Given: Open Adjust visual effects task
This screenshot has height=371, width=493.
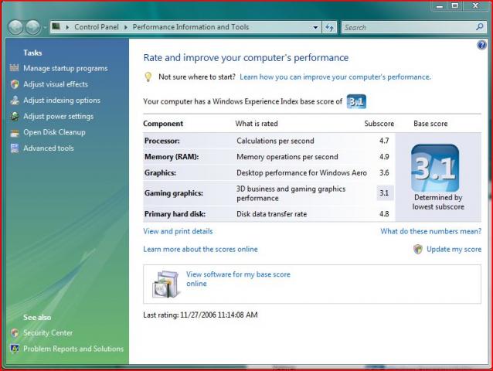Looking at the screenshot, I should pos(56,84).
